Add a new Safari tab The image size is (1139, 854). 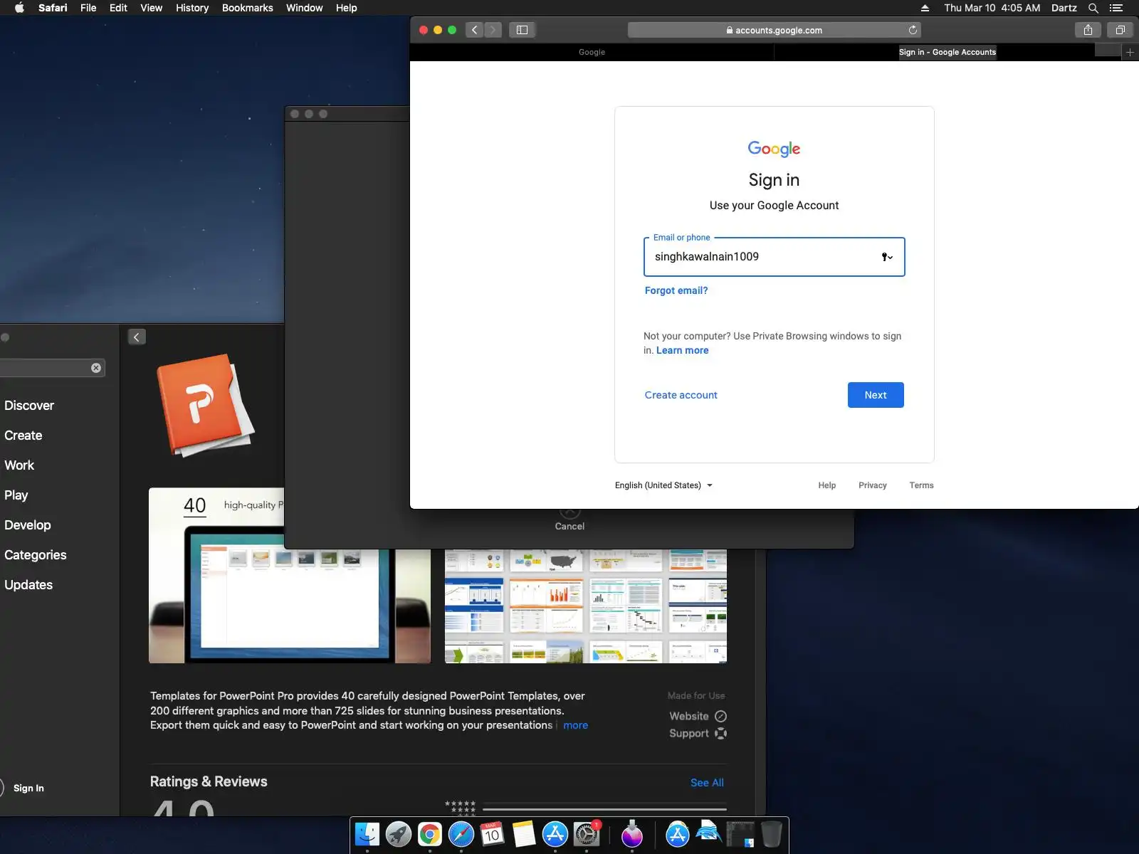point(1130,52)
